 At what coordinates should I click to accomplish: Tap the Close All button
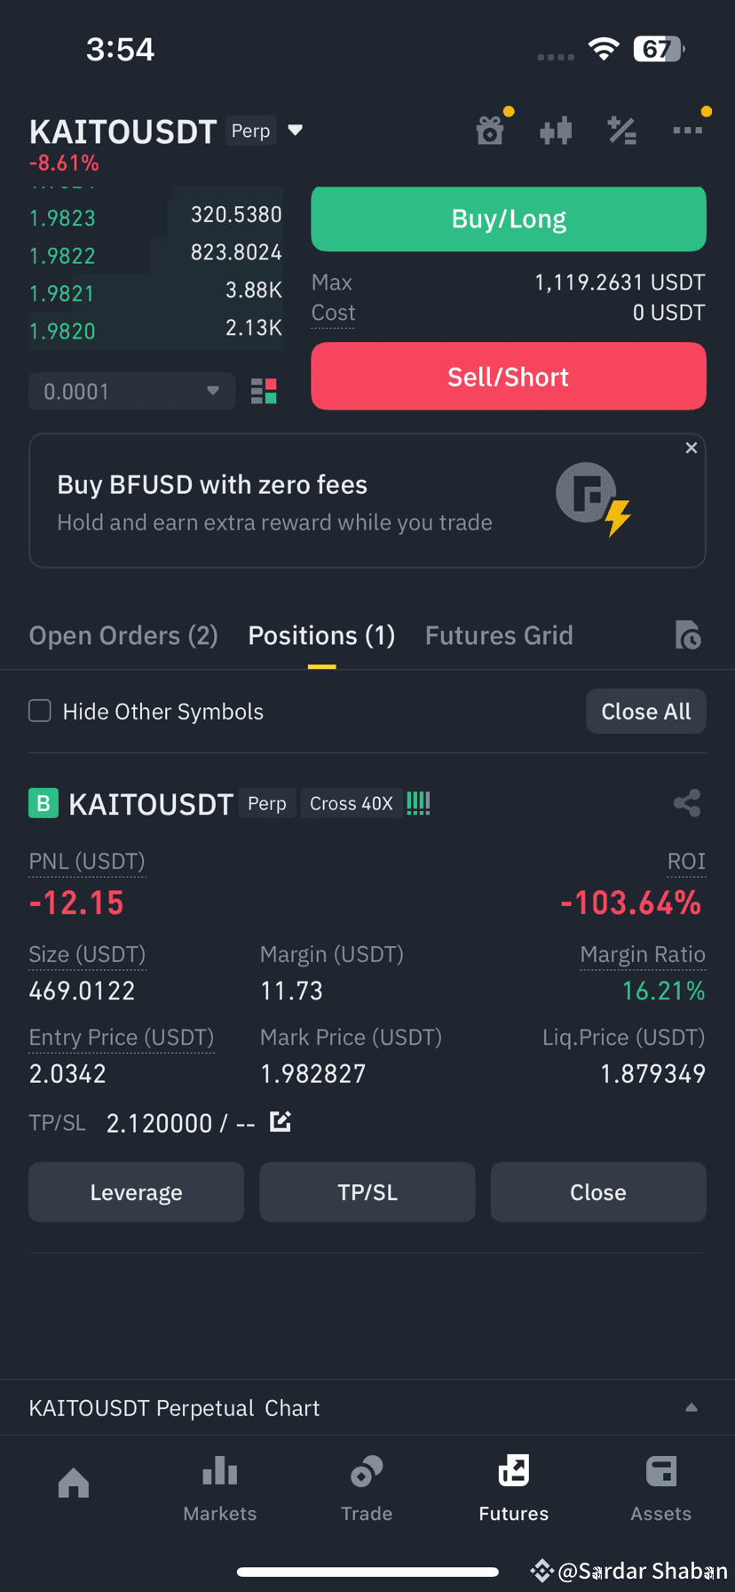click(646, 711)
